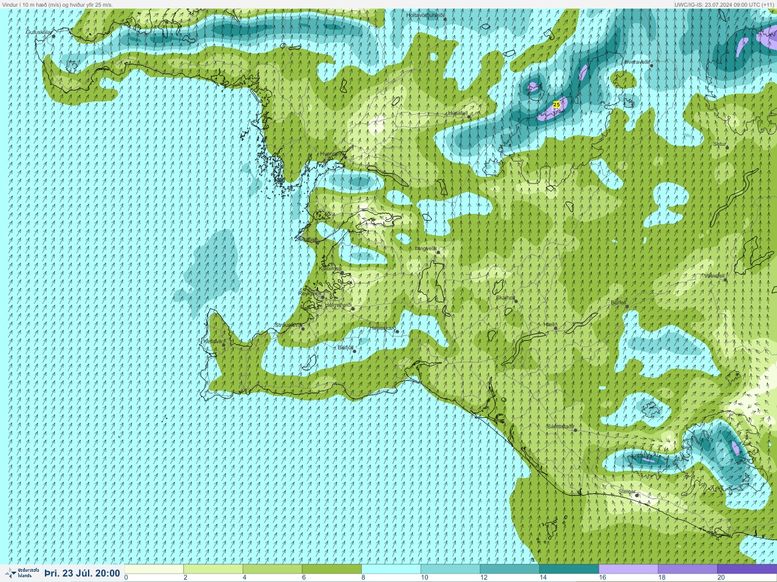This screenshot has height=582, width=777.
Task: Click the legend tick value 2
Action: coord(185,577)
